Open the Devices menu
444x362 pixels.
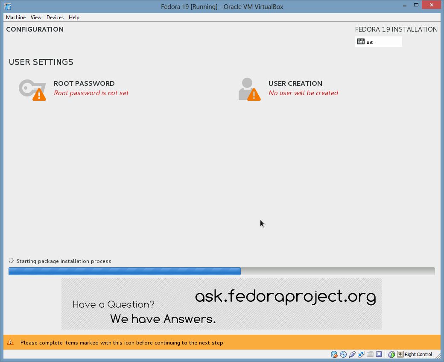pos(55,17)
